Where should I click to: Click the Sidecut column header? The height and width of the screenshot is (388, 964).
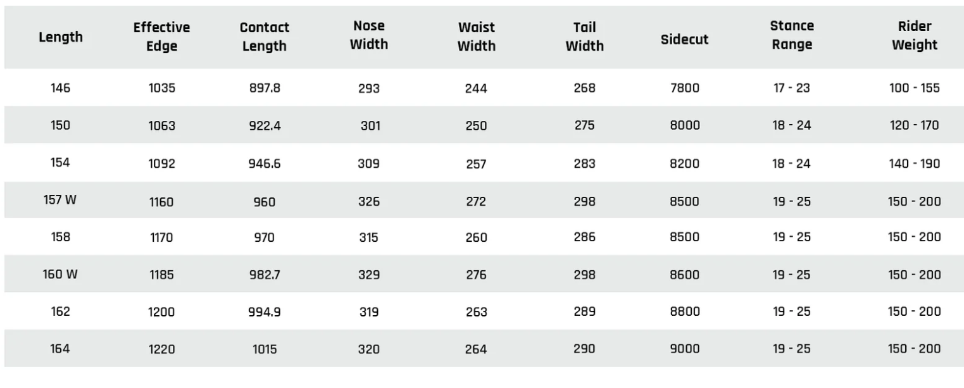[x=685, y=39]
